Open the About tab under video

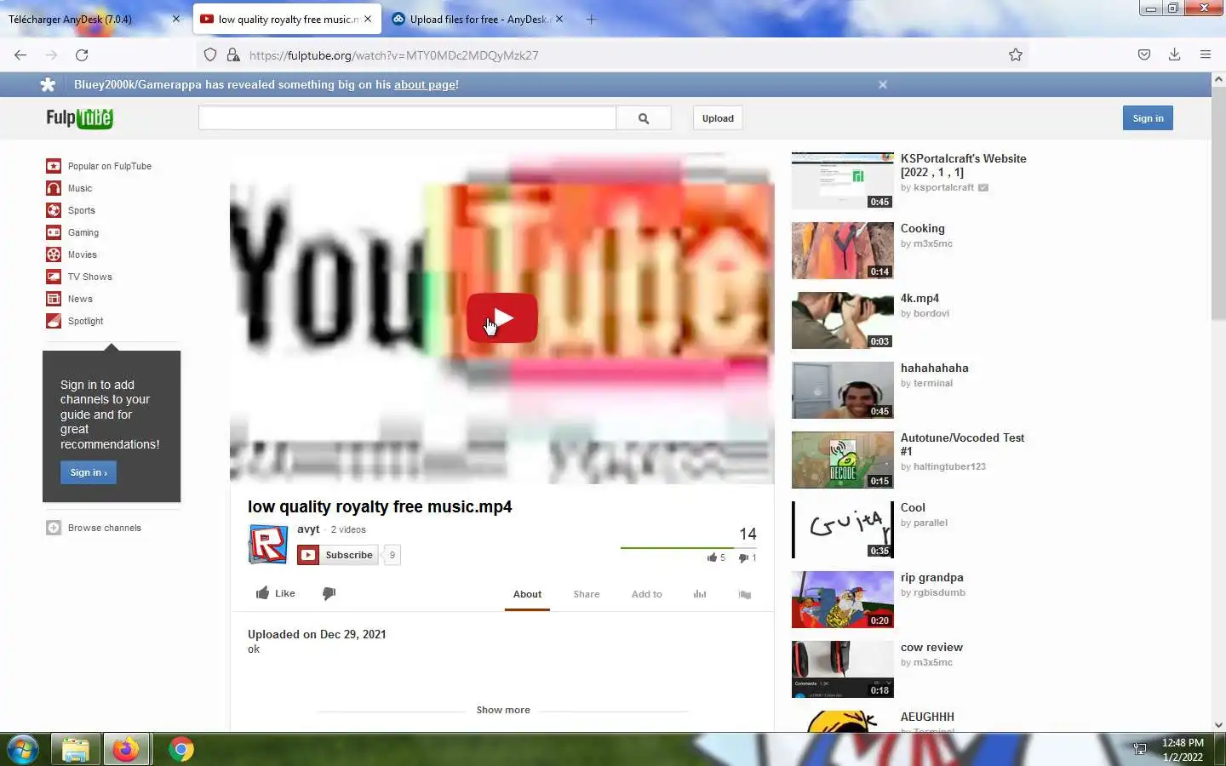pyautogui.click(x=527, y=594)
